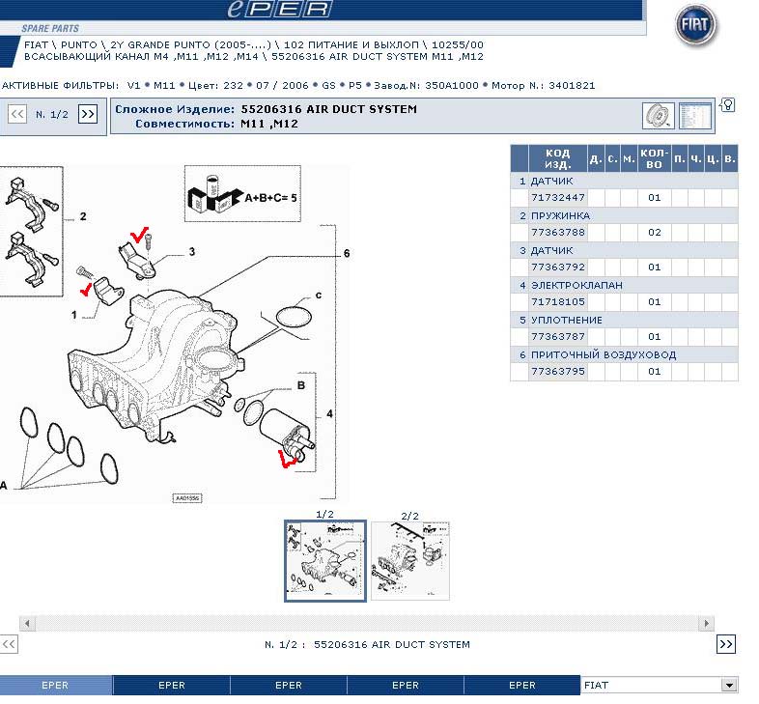
Task: Open drawing thumbnail 2/2
Action: tap(409, 561)
